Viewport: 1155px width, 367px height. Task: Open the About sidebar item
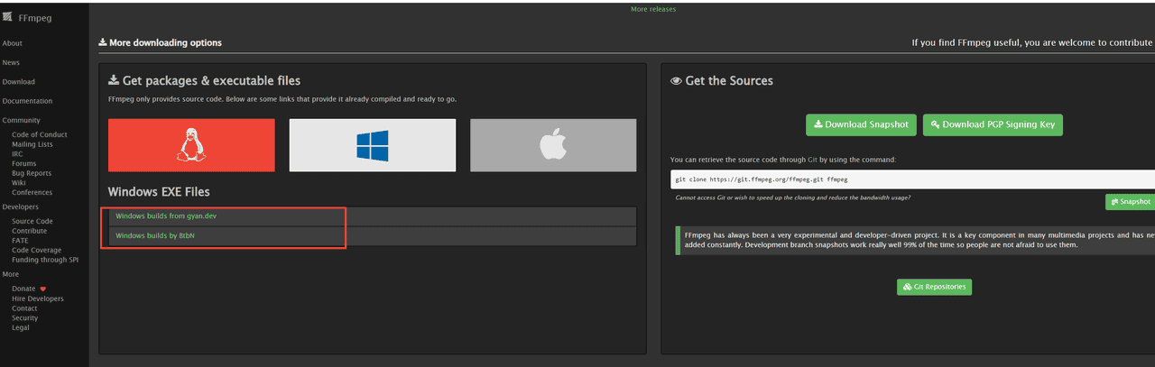coord(13,43)
